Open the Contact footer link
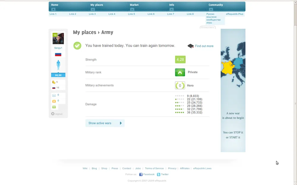The image size is (297, 185). pyautogui.click(x=127, y=168)
